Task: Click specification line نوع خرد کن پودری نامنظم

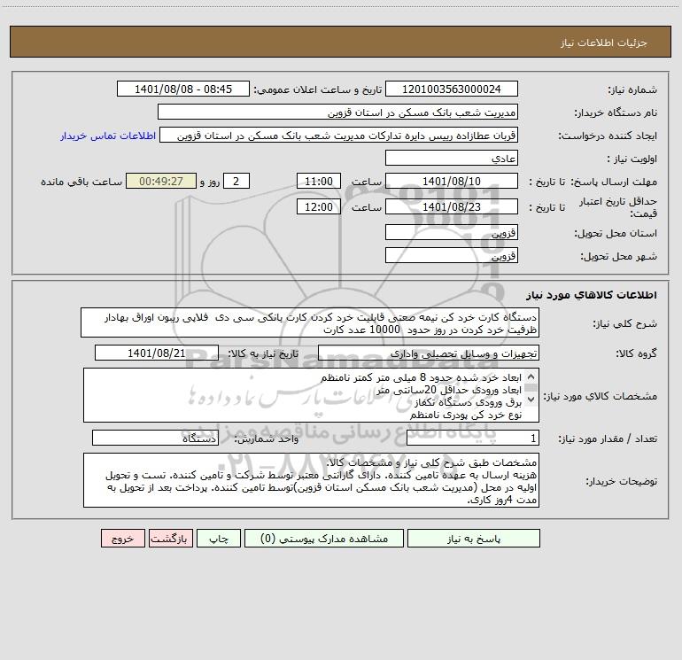Action: coord(465,415)
